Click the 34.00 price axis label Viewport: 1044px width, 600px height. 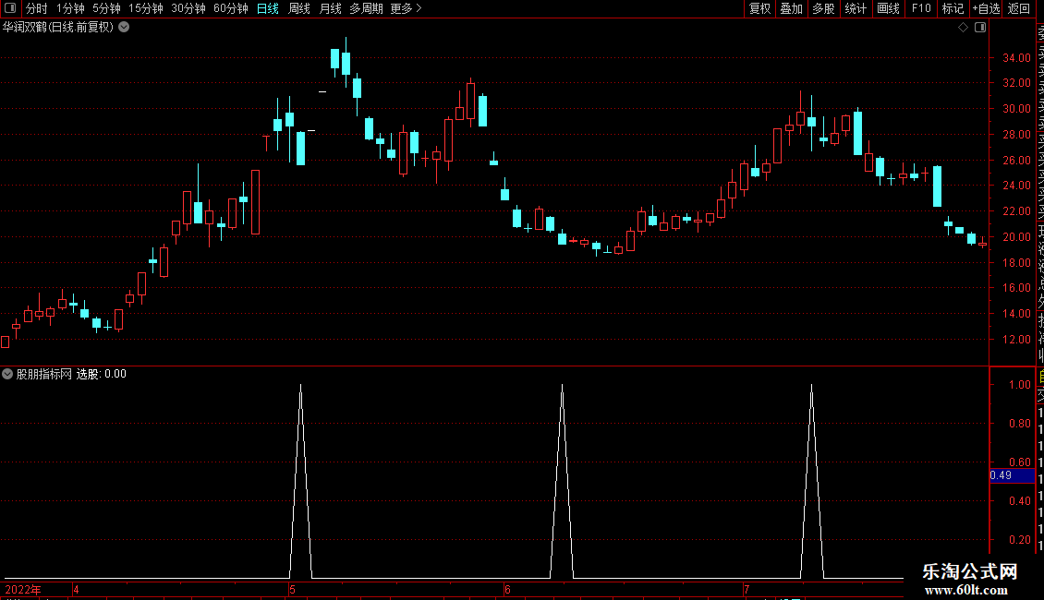point(1016,58)
